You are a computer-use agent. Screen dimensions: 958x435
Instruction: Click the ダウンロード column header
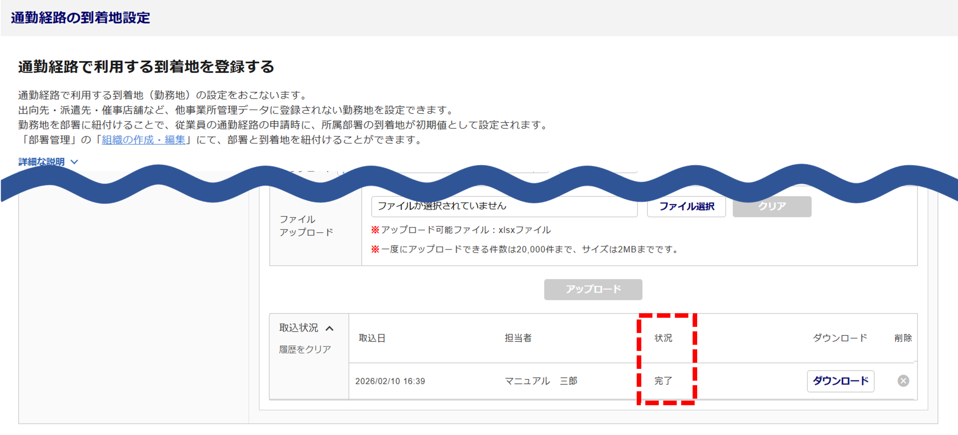coord(840,338)
